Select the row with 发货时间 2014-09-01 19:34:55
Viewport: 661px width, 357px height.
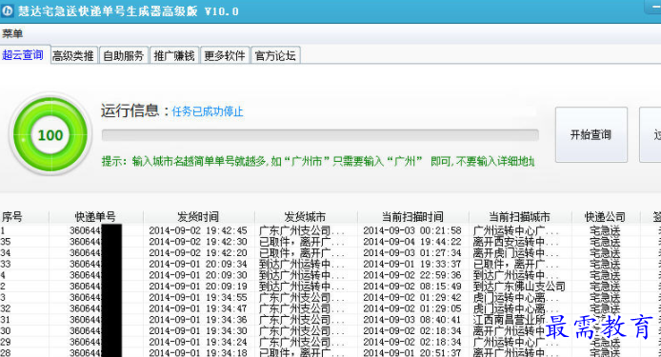tap(330, 298)
